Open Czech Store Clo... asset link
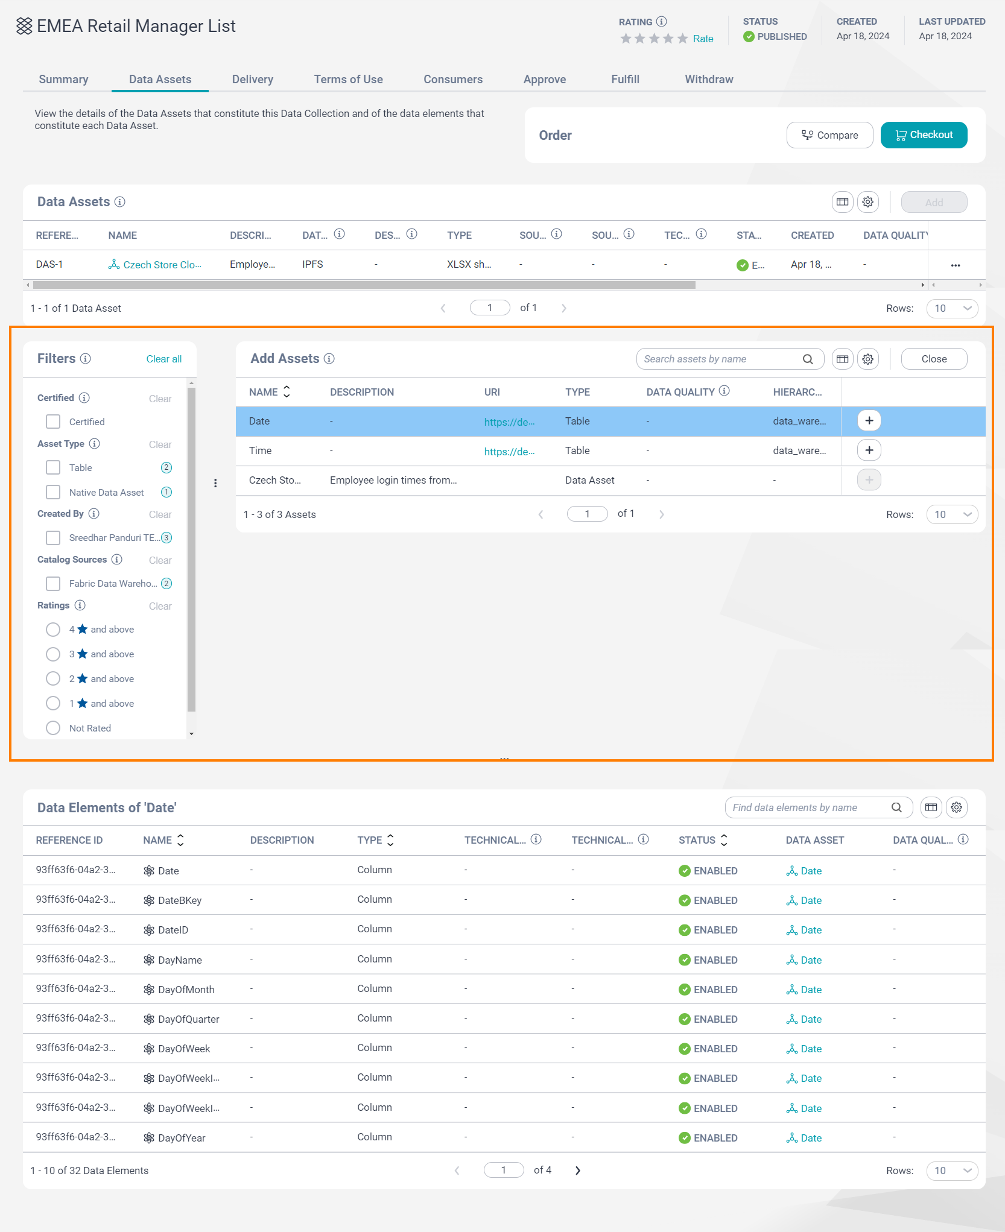This screenshot has width=1005, height=1232. 162,265
